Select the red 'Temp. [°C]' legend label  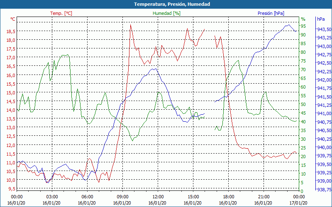point(61,13)
